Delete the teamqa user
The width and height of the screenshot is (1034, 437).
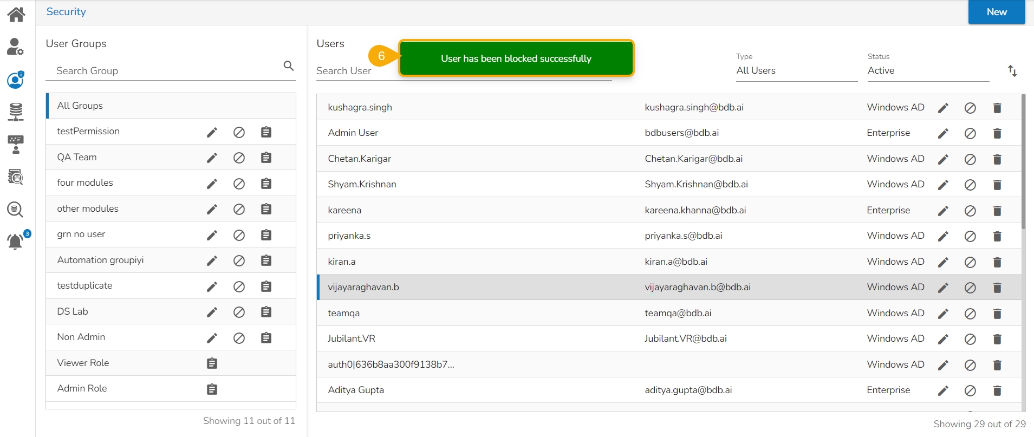pyautogui.click(x=997, y=314)
